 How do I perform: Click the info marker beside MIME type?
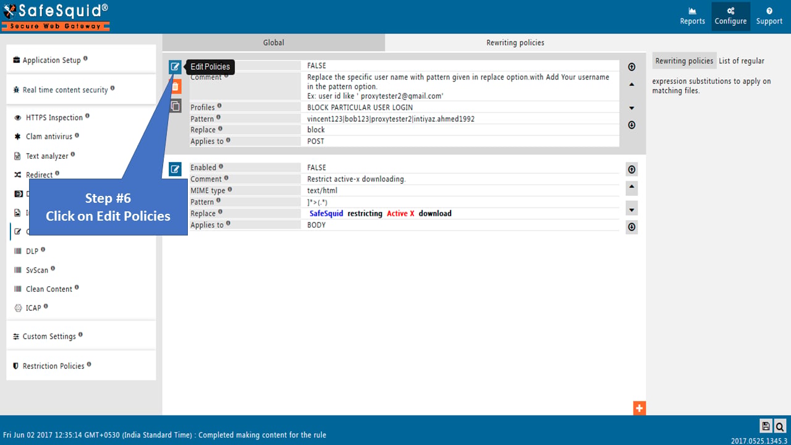(x=230, y=189)
